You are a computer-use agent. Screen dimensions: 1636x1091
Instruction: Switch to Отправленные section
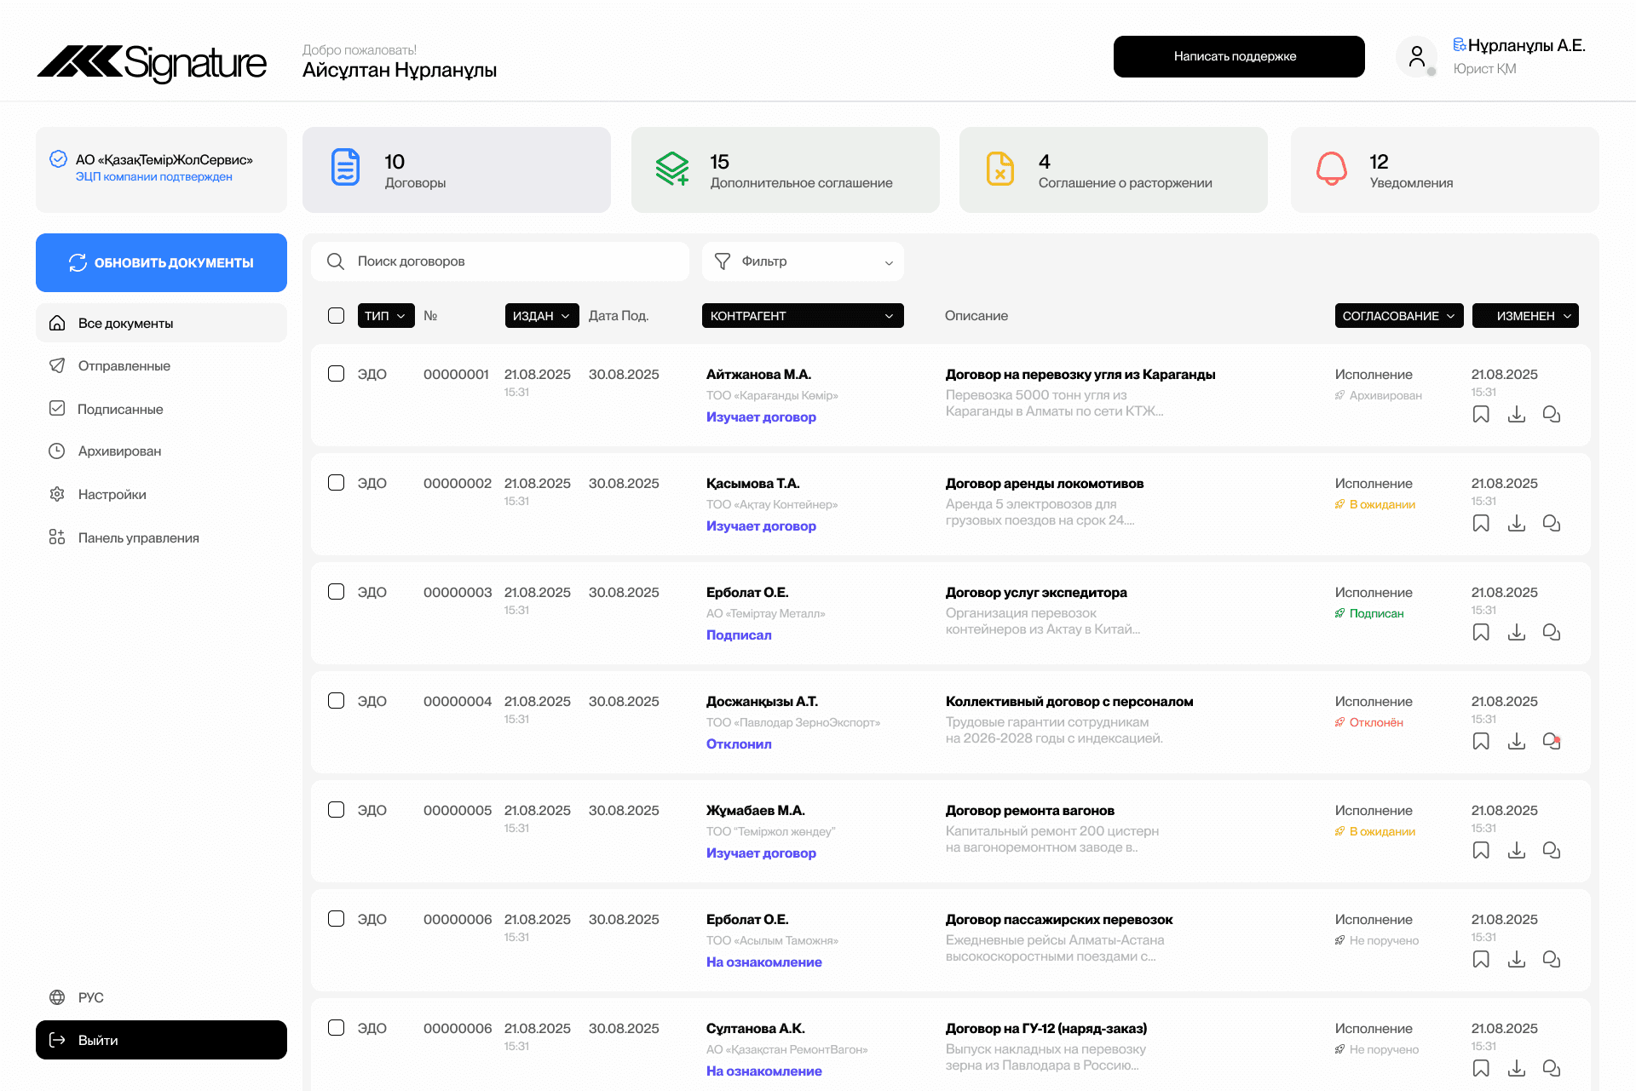(x=124, y=365)
